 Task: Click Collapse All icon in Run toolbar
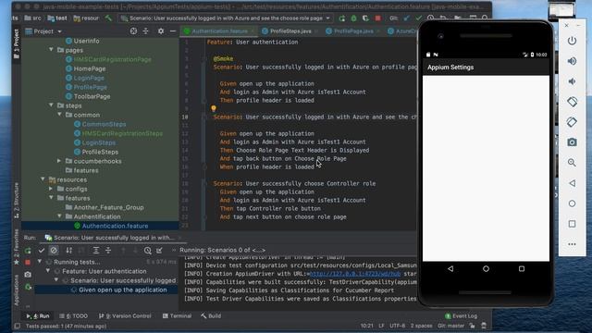click(108, 251)
